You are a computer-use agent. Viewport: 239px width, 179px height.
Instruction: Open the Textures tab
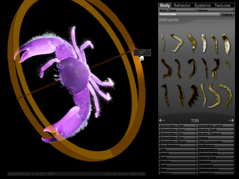[222, 6]
